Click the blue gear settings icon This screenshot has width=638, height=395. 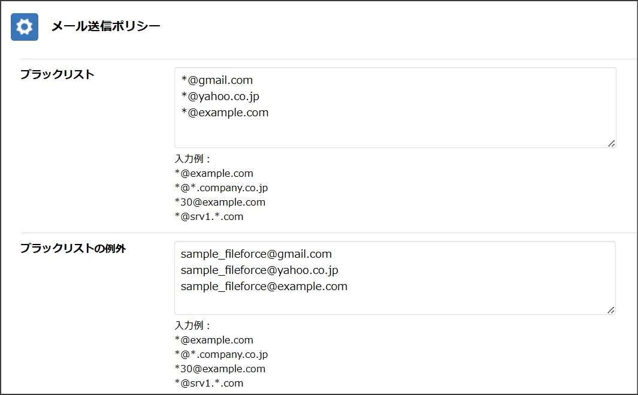(25, 27)
